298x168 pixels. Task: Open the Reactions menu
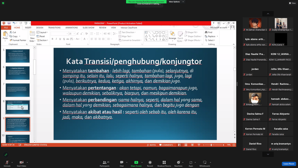coord(178,163)
